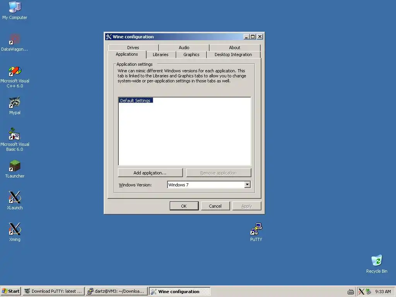Open the Start menu
This screenshot has width=396, height=297.
click(x=10, y=291)
